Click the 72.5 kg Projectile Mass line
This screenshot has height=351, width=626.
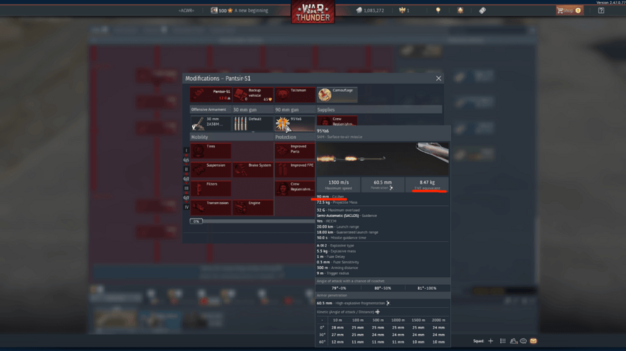[337, 202]
